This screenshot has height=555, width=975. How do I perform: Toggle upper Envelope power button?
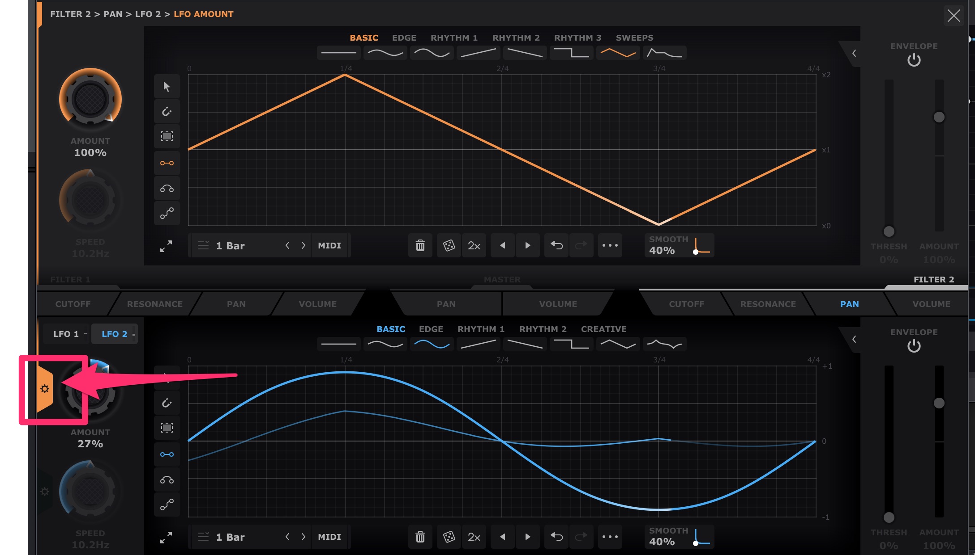point(914,60)
